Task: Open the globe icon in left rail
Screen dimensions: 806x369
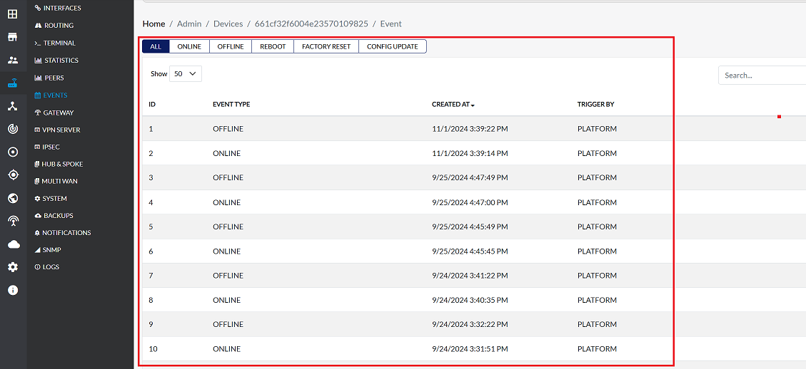Action: [13, 198]
